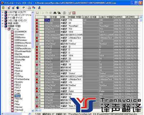Click the binoculars find icon
The width and height of the screenshot is (144, 115).
(x=55, y=13)
